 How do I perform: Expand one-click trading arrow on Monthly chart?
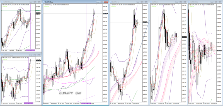pyautogui.click(x=2, y=5)
